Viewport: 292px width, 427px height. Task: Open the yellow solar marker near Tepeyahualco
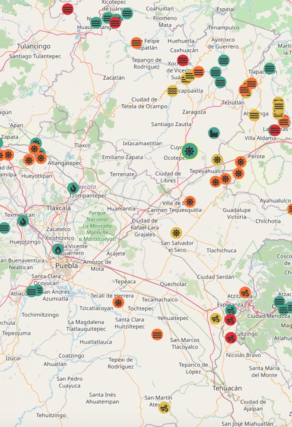[217, 159]
